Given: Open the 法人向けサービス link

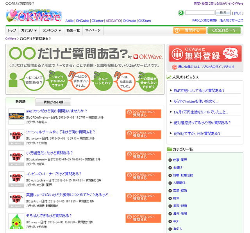Looking at the screenshot, I should point(231,20).
